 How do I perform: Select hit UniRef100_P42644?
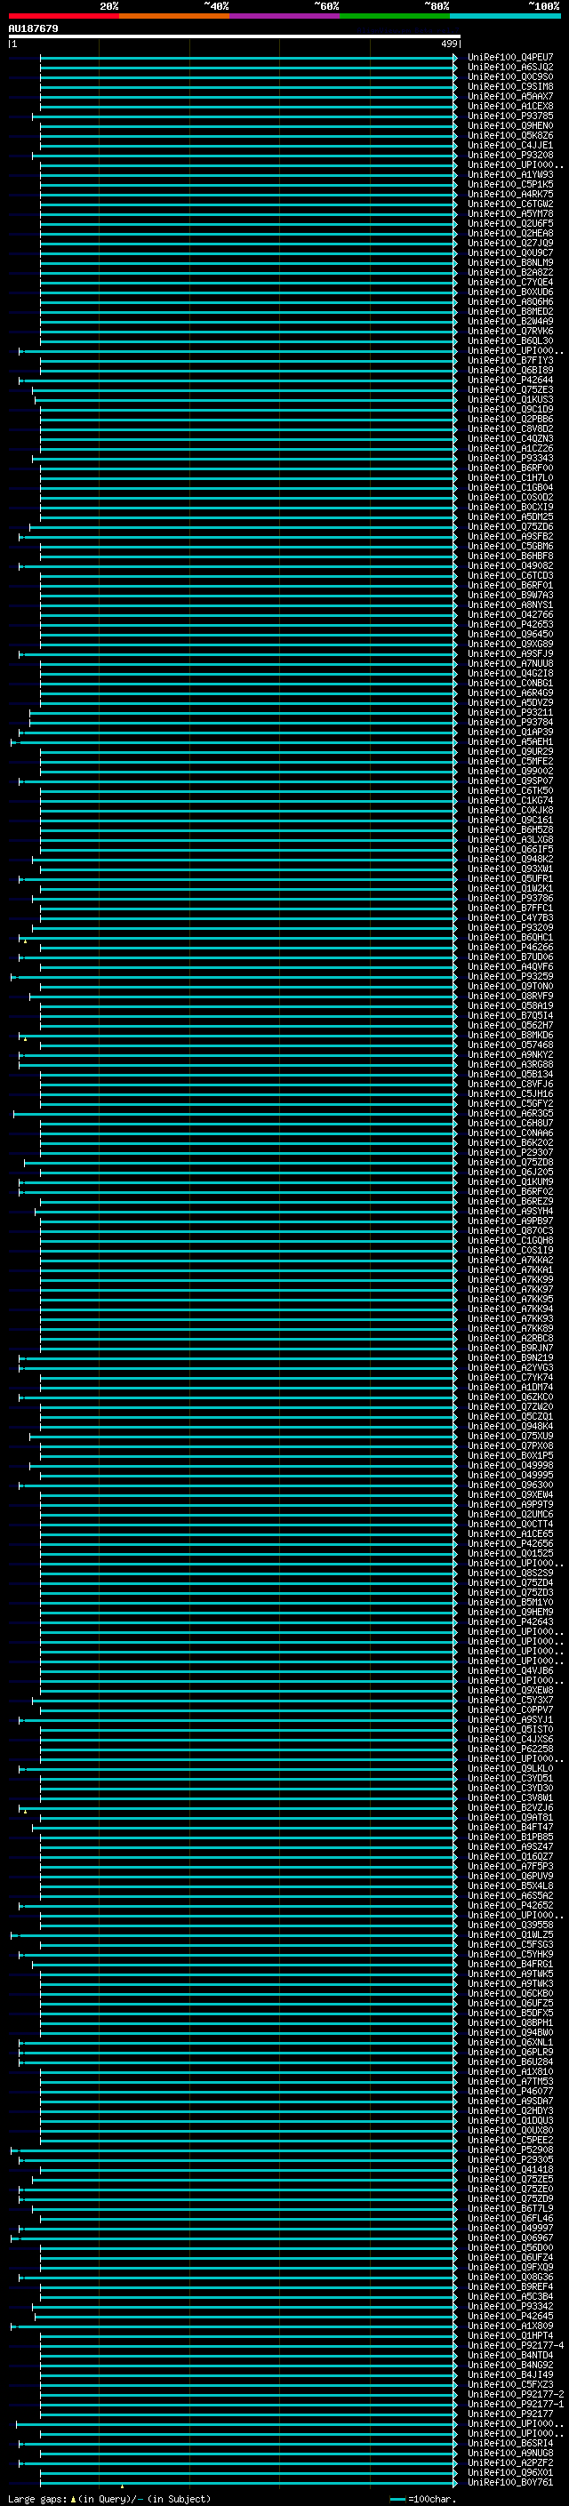click(509, 380)
